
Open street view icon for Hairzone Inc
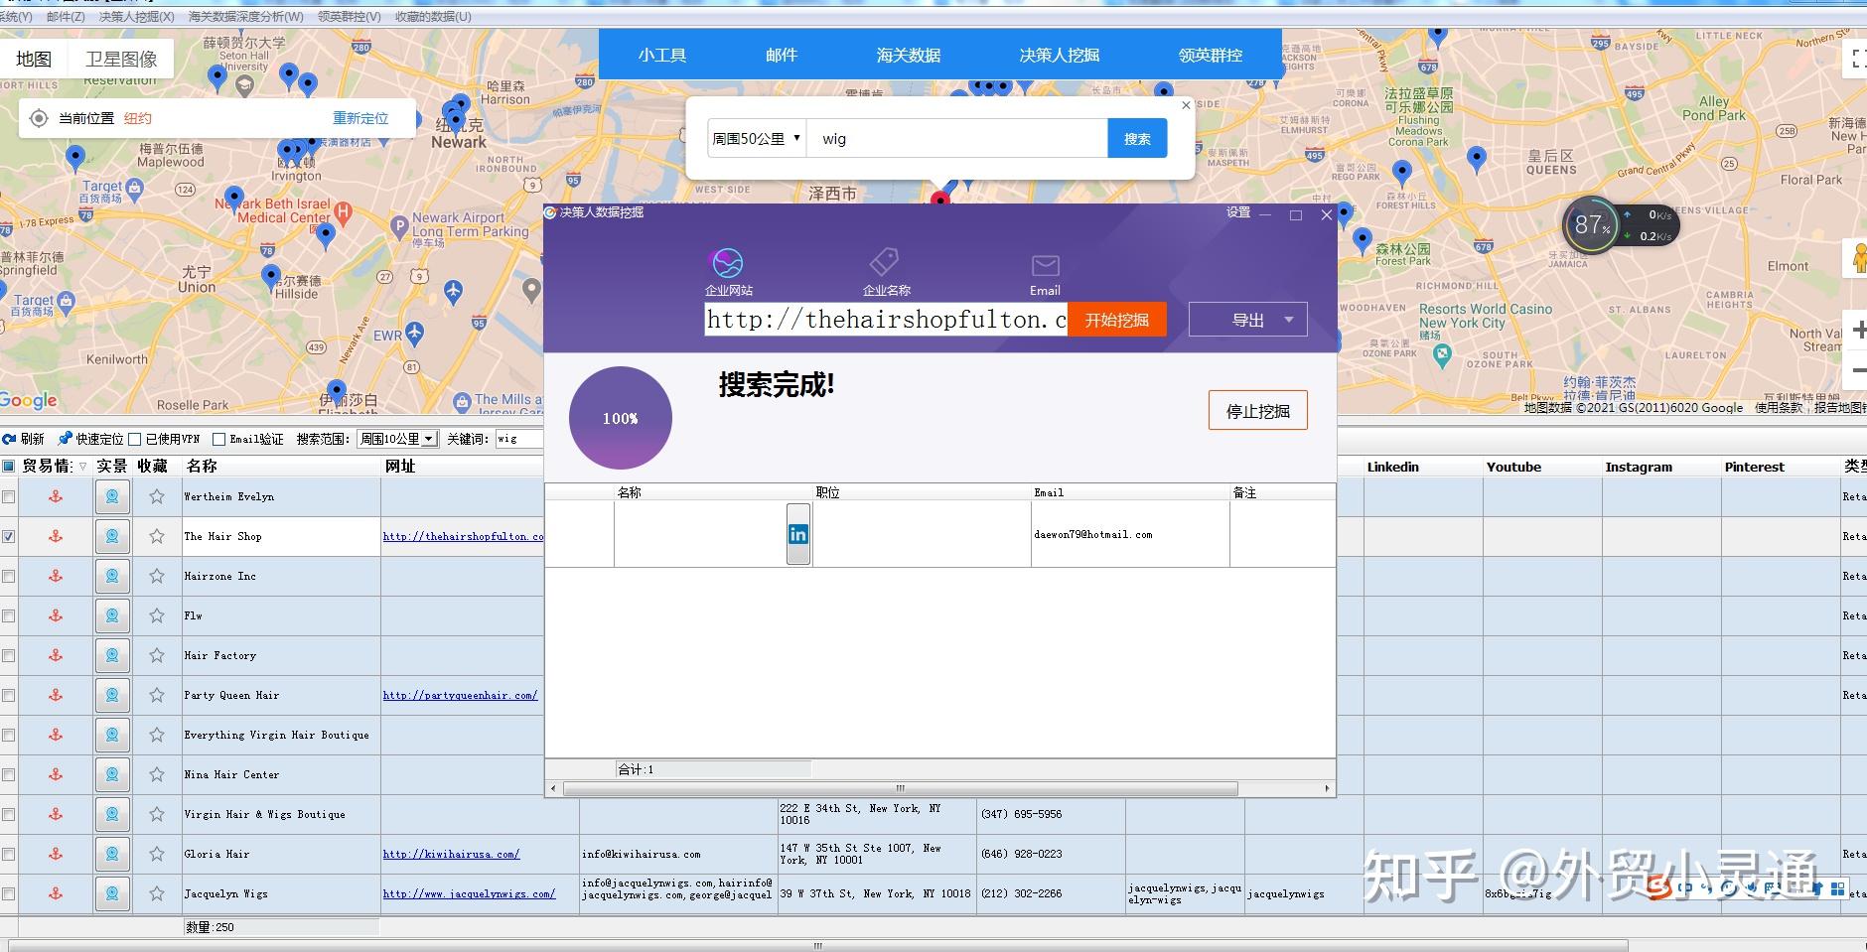(x=112, y=576)
